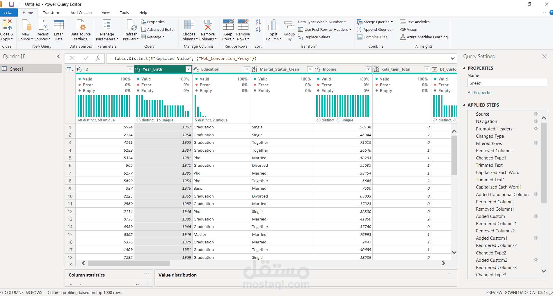Switch to the Transform tab
Viewport: 553px width, 296px height.
51,12
